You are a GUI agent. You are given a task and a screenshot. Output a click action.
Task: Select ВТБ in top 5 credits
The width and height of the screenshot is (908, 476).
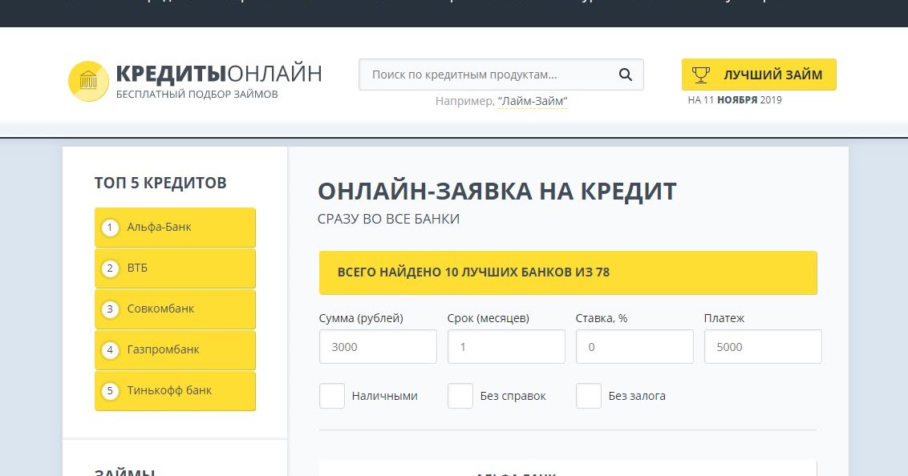(x=175, y=268)
